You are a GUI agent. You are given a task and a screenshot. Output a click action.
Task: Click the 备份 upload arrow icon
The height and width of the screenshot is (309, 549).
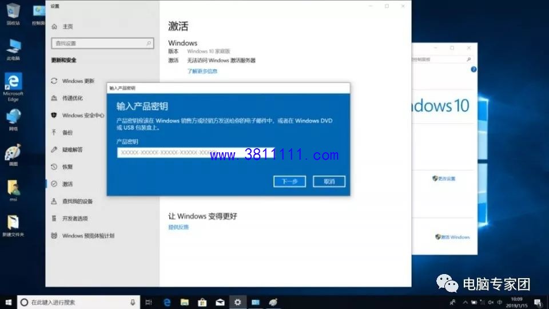(x=54, y=132)
